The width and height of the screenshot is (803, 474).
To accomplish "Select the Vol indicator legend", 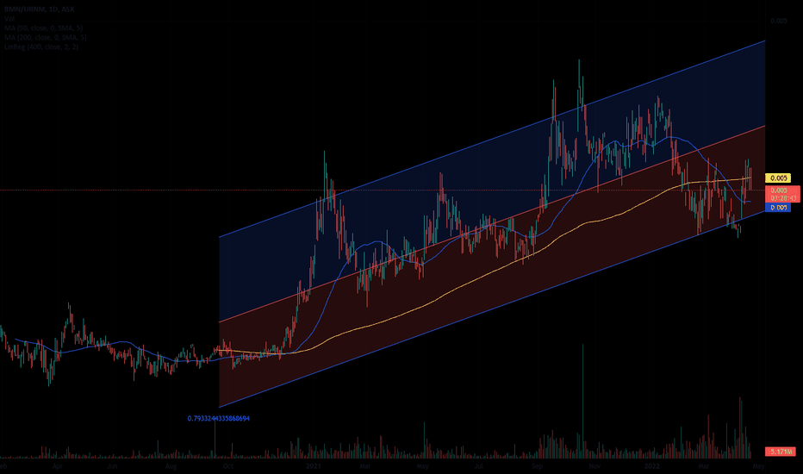I will (9, 18).
